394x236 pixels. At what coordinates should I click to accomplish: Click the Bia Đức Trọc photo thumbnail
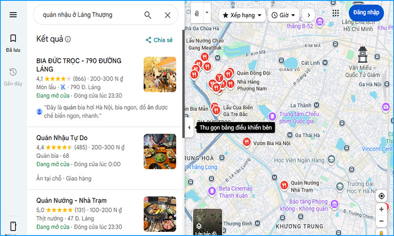point(160,74)
